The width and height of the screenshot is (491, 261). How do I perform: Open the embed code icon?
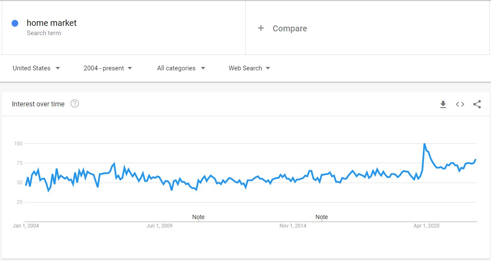point(460,104)
